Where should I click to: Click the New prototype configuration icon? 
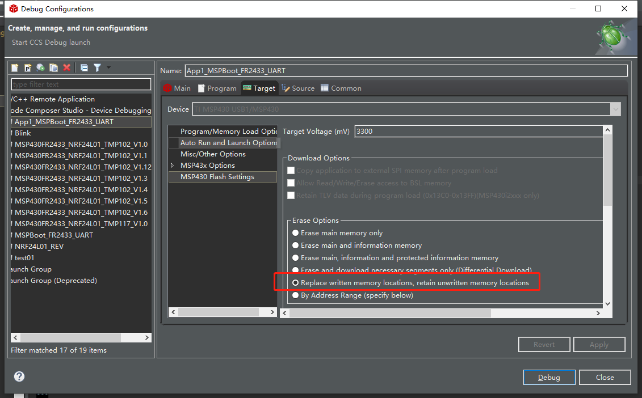click(27, 67)
